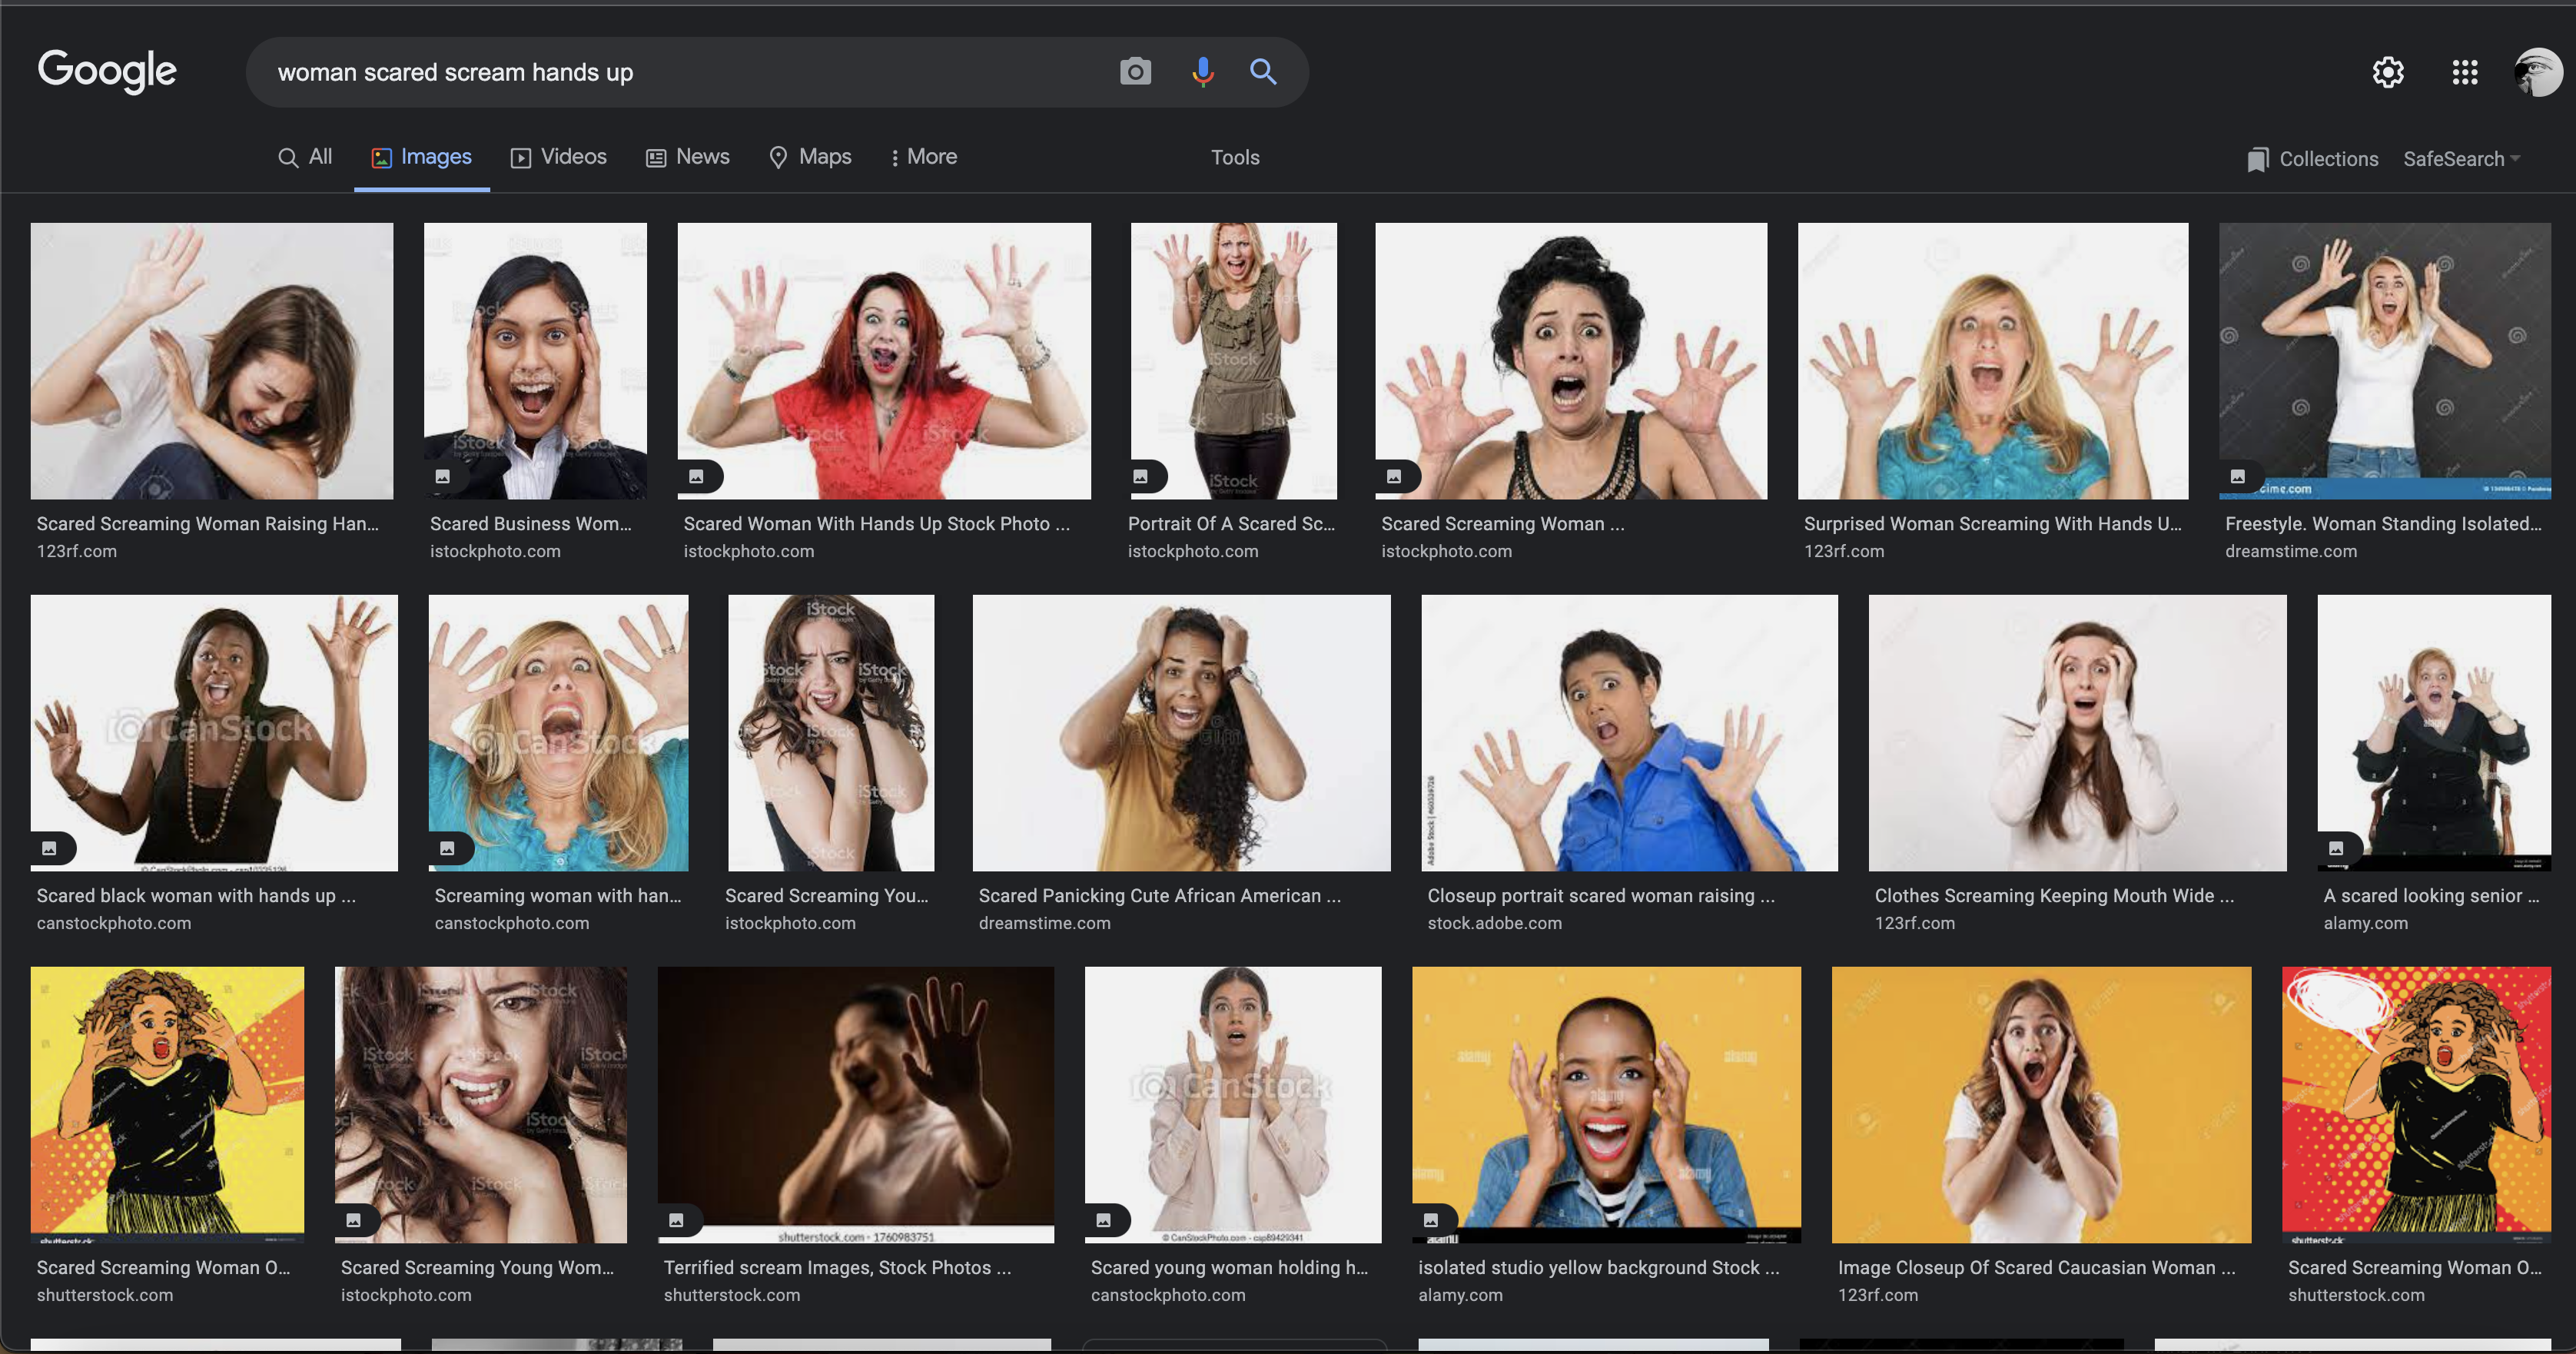
Task: Expand the SafeSearch dropdown
Action: (2462, 159)
